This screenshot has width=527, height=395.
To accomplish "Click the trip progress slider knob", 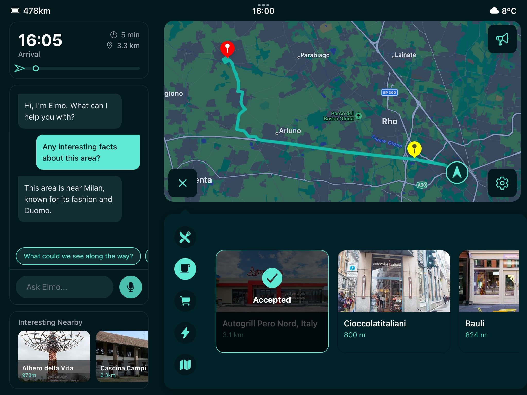I will coord(36,68).
